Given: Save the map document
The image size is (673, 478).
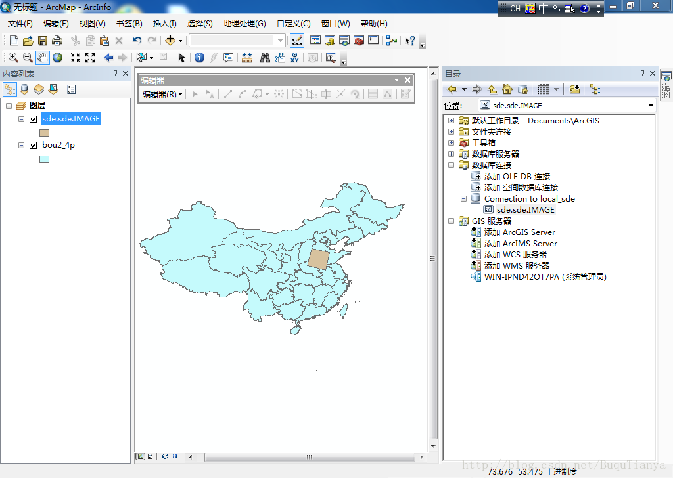Looking at the screenshot, I should [43, 41].
